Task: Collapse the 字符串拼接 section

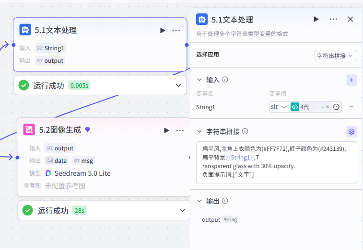Action: click(199, 131)
